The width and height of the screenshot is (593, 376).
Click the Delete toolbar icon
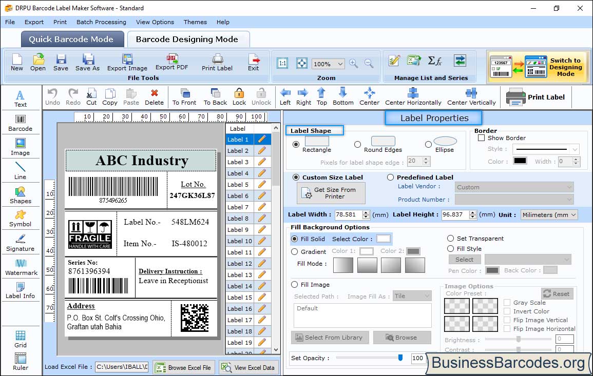pyautogui.click(x=155, y=97)
